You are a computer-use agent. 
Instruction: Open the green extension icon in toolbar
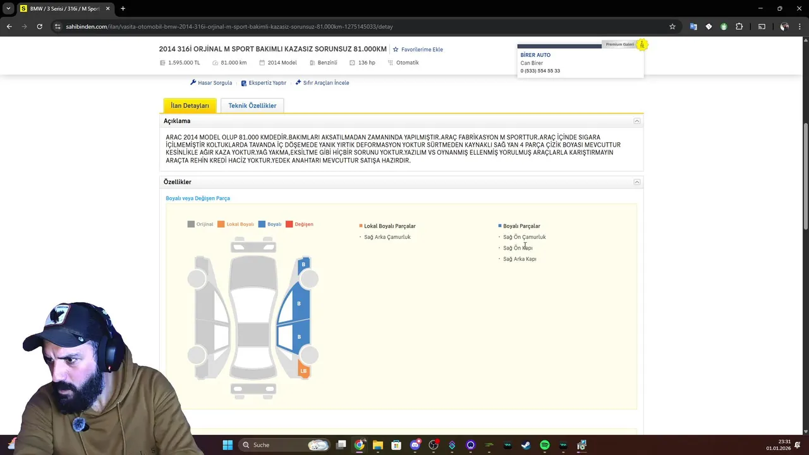[724, 27]
